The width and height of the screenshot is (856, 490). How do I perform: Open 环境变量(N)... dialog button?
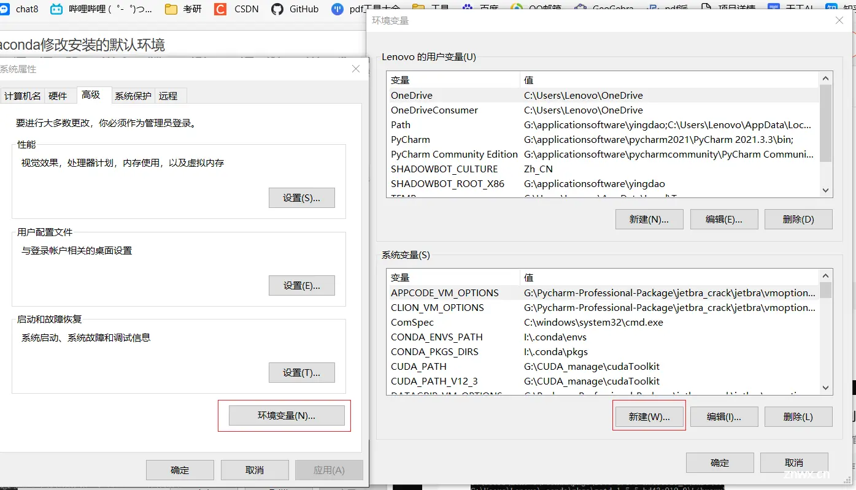287,415
